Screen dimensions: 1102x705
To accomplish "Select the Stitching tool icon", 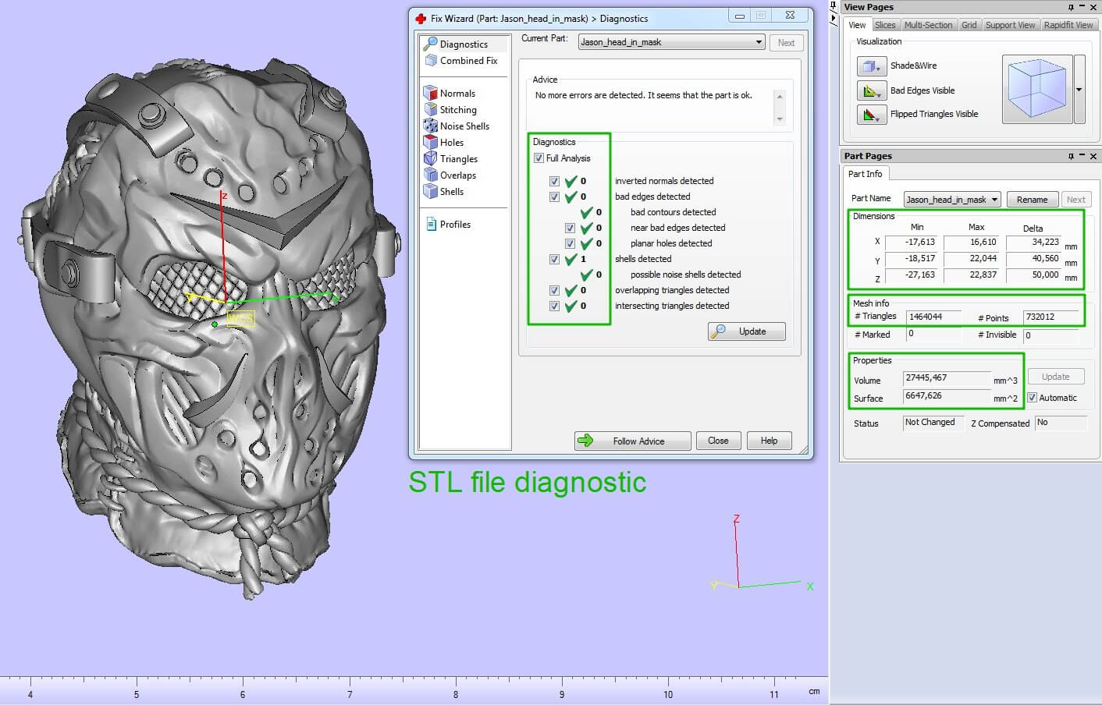I will (x=431, y=110).
